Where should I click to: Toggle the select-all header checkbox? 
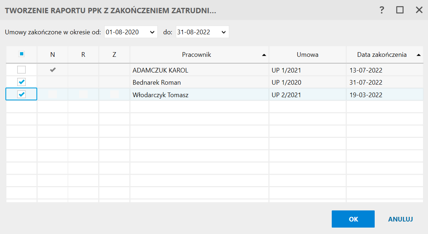[21, 54]
